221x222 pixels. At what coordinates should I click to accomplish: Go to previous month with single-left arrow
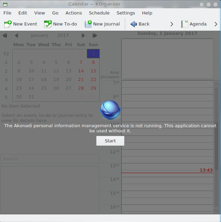17,36
